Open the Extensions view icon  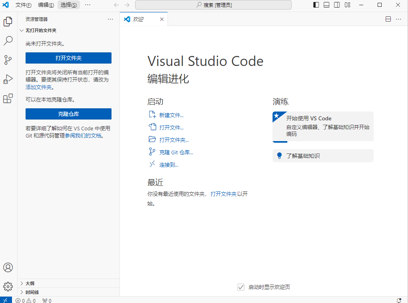8,98
